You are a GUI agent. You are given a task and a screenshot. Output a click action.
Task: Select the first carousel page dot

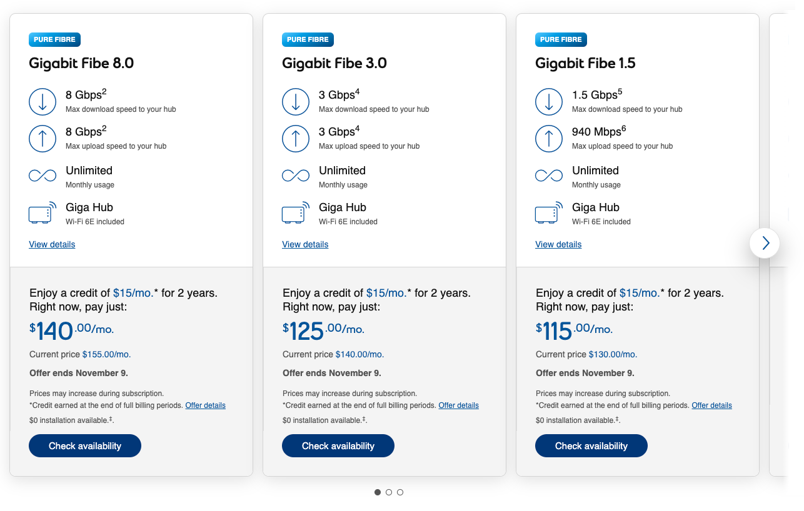coord(378,492)
